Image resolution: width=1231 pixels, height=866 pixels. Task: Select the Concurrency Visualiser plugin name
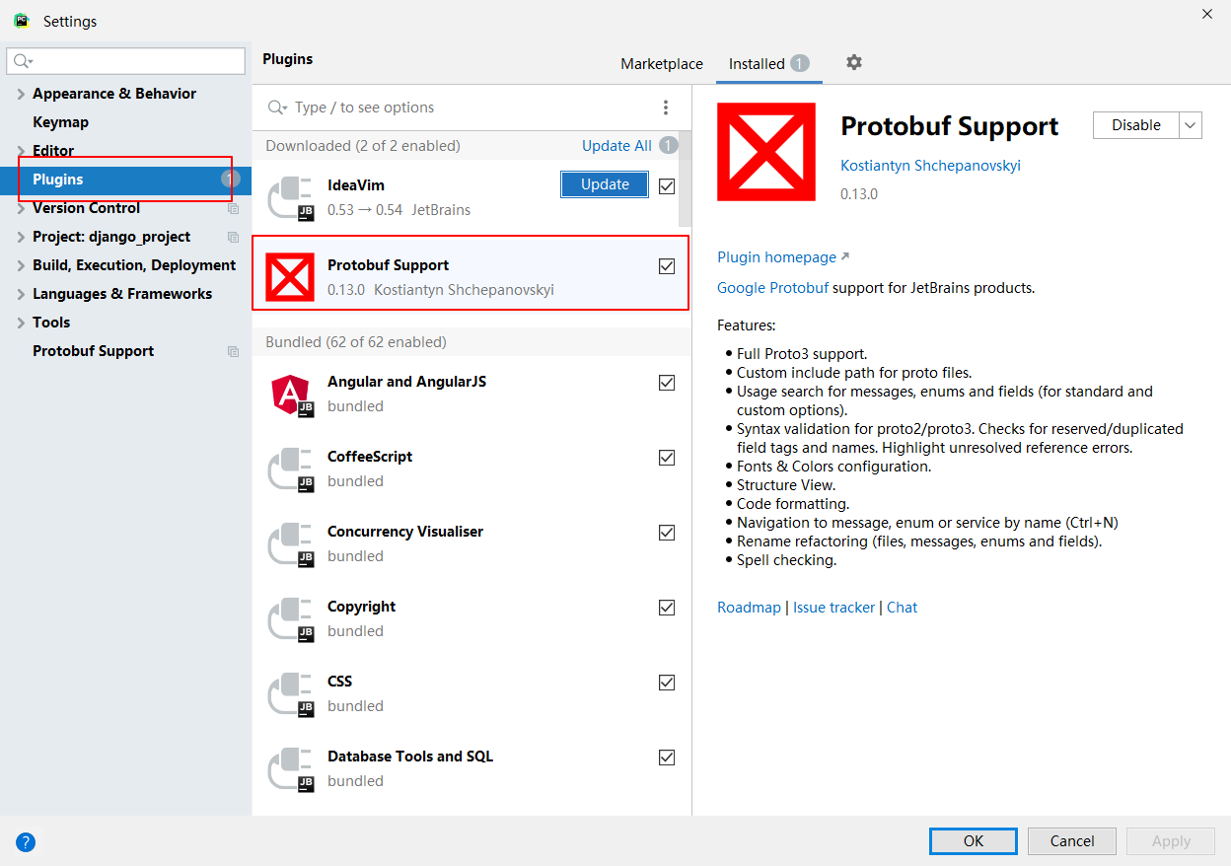405,532
